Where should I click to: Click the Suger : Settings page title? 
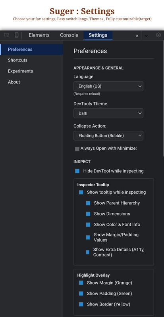point(82,11)
